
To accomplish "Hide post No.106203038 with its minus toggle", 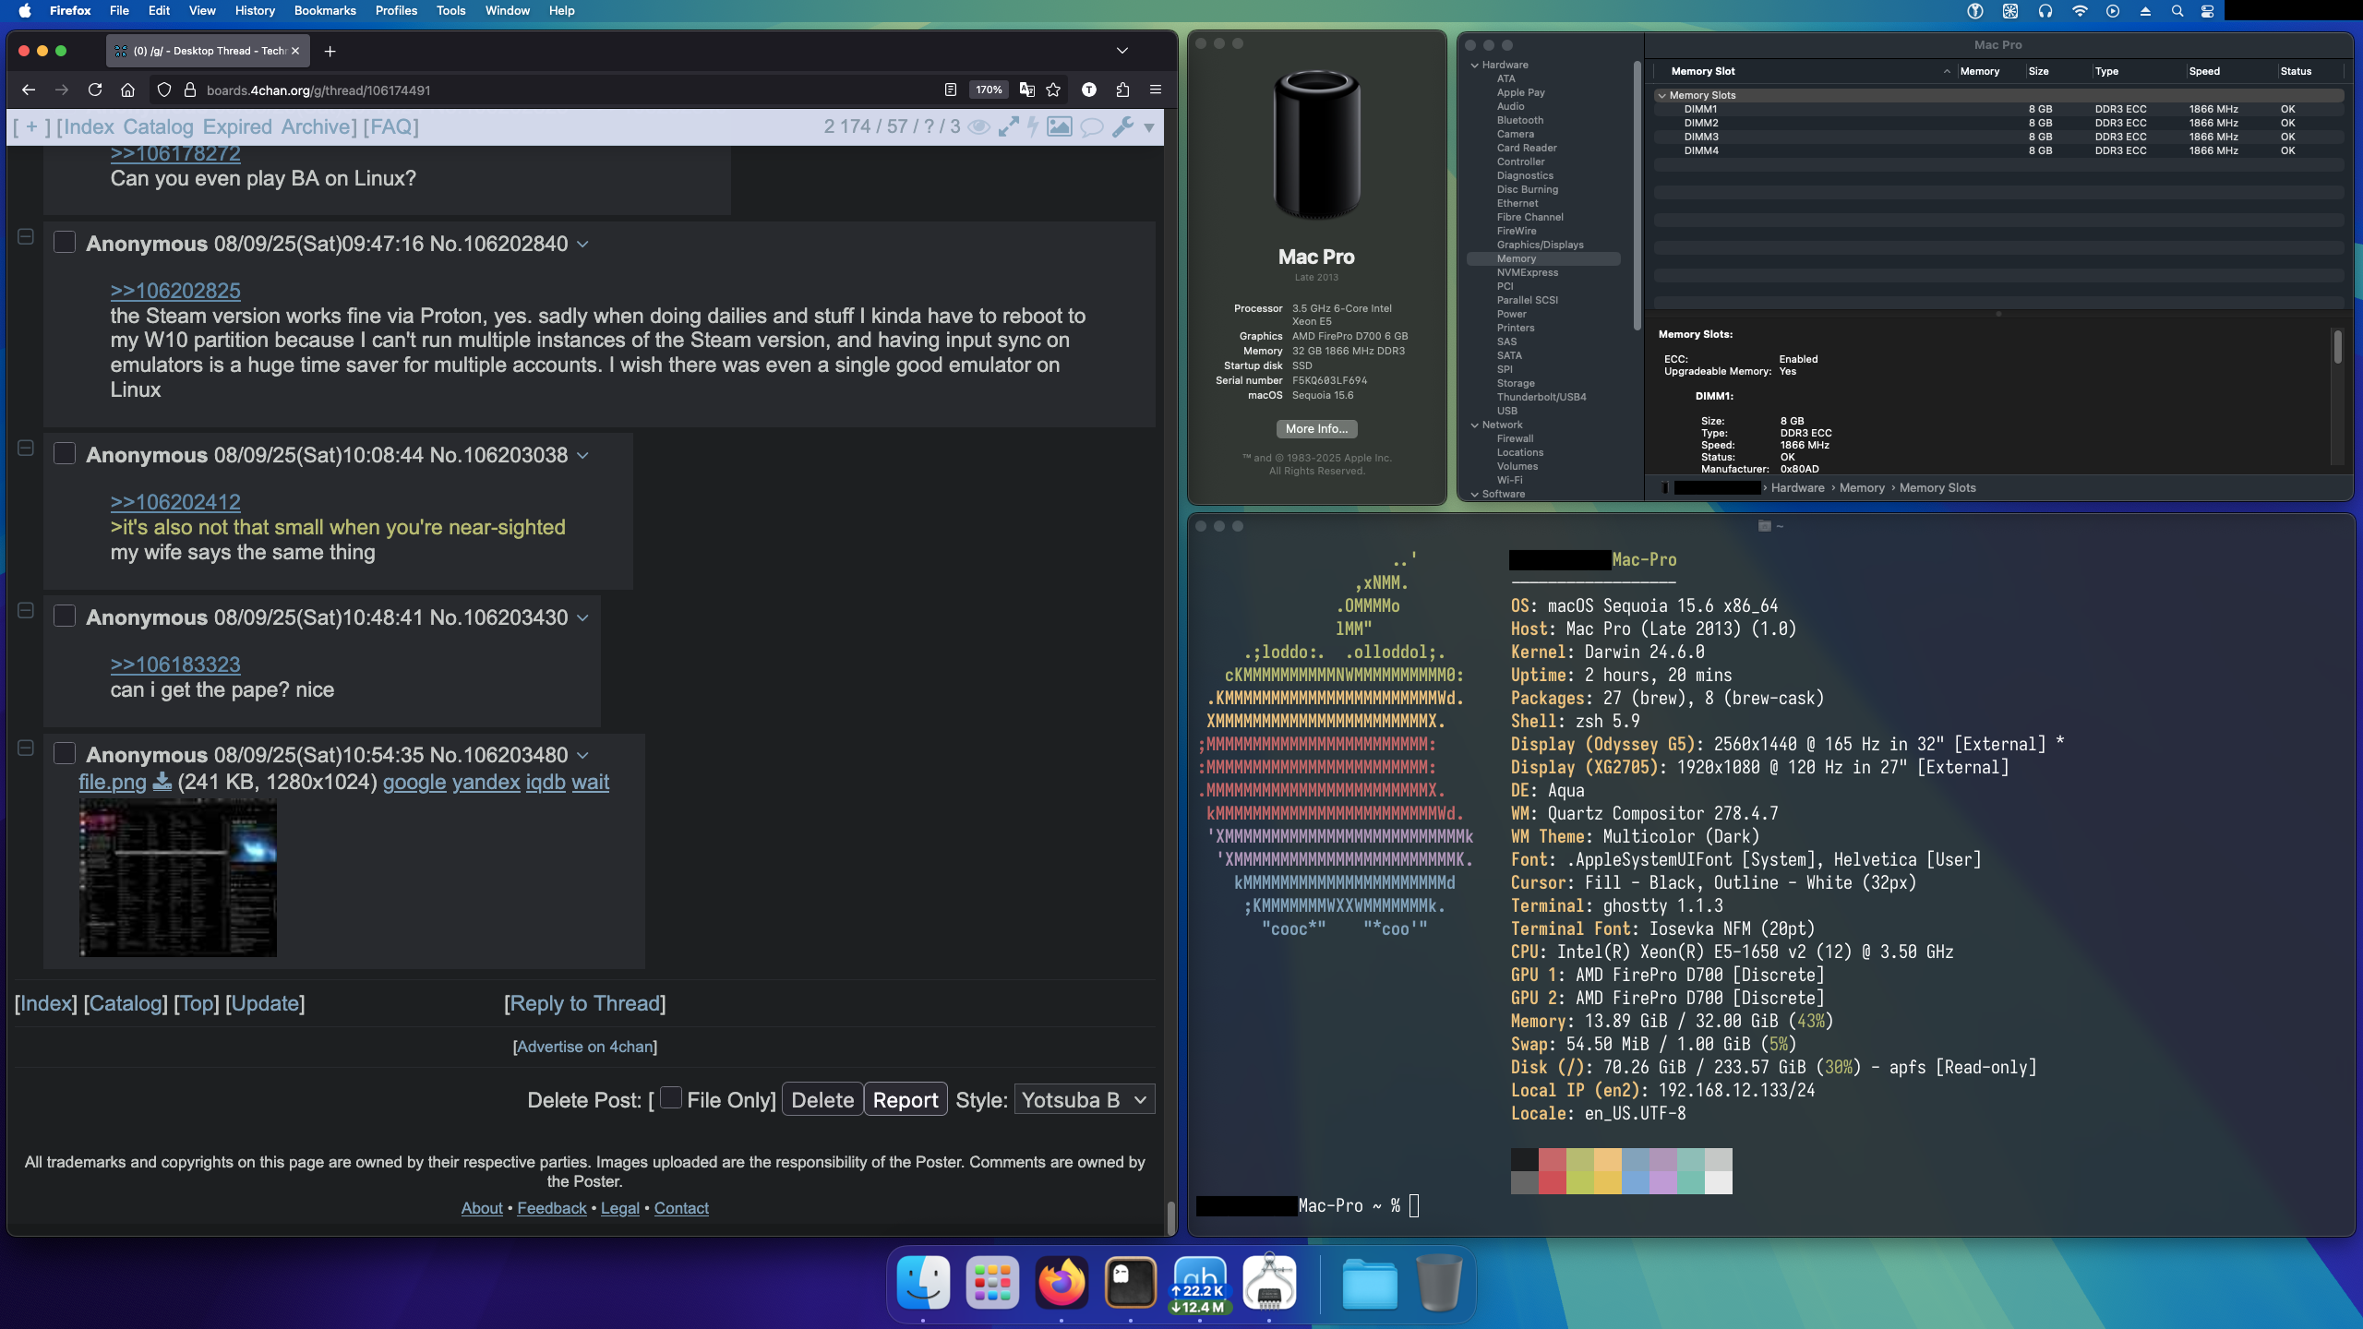I will [26, 449].
